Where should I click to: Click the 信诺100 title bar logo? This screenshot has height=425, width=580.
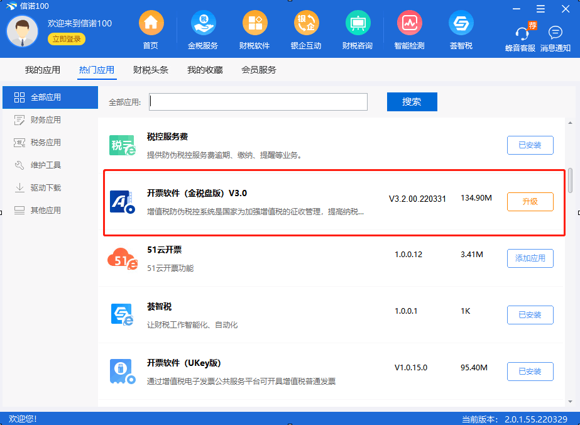[11, 6]
